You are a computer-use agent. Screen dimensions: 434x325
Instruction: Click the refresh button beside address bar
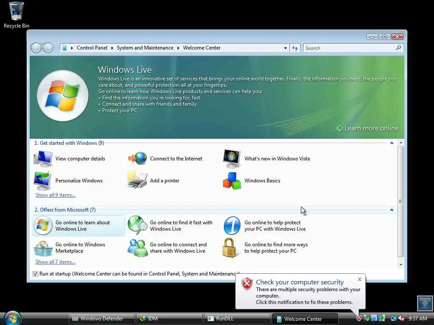coord(295,48)
